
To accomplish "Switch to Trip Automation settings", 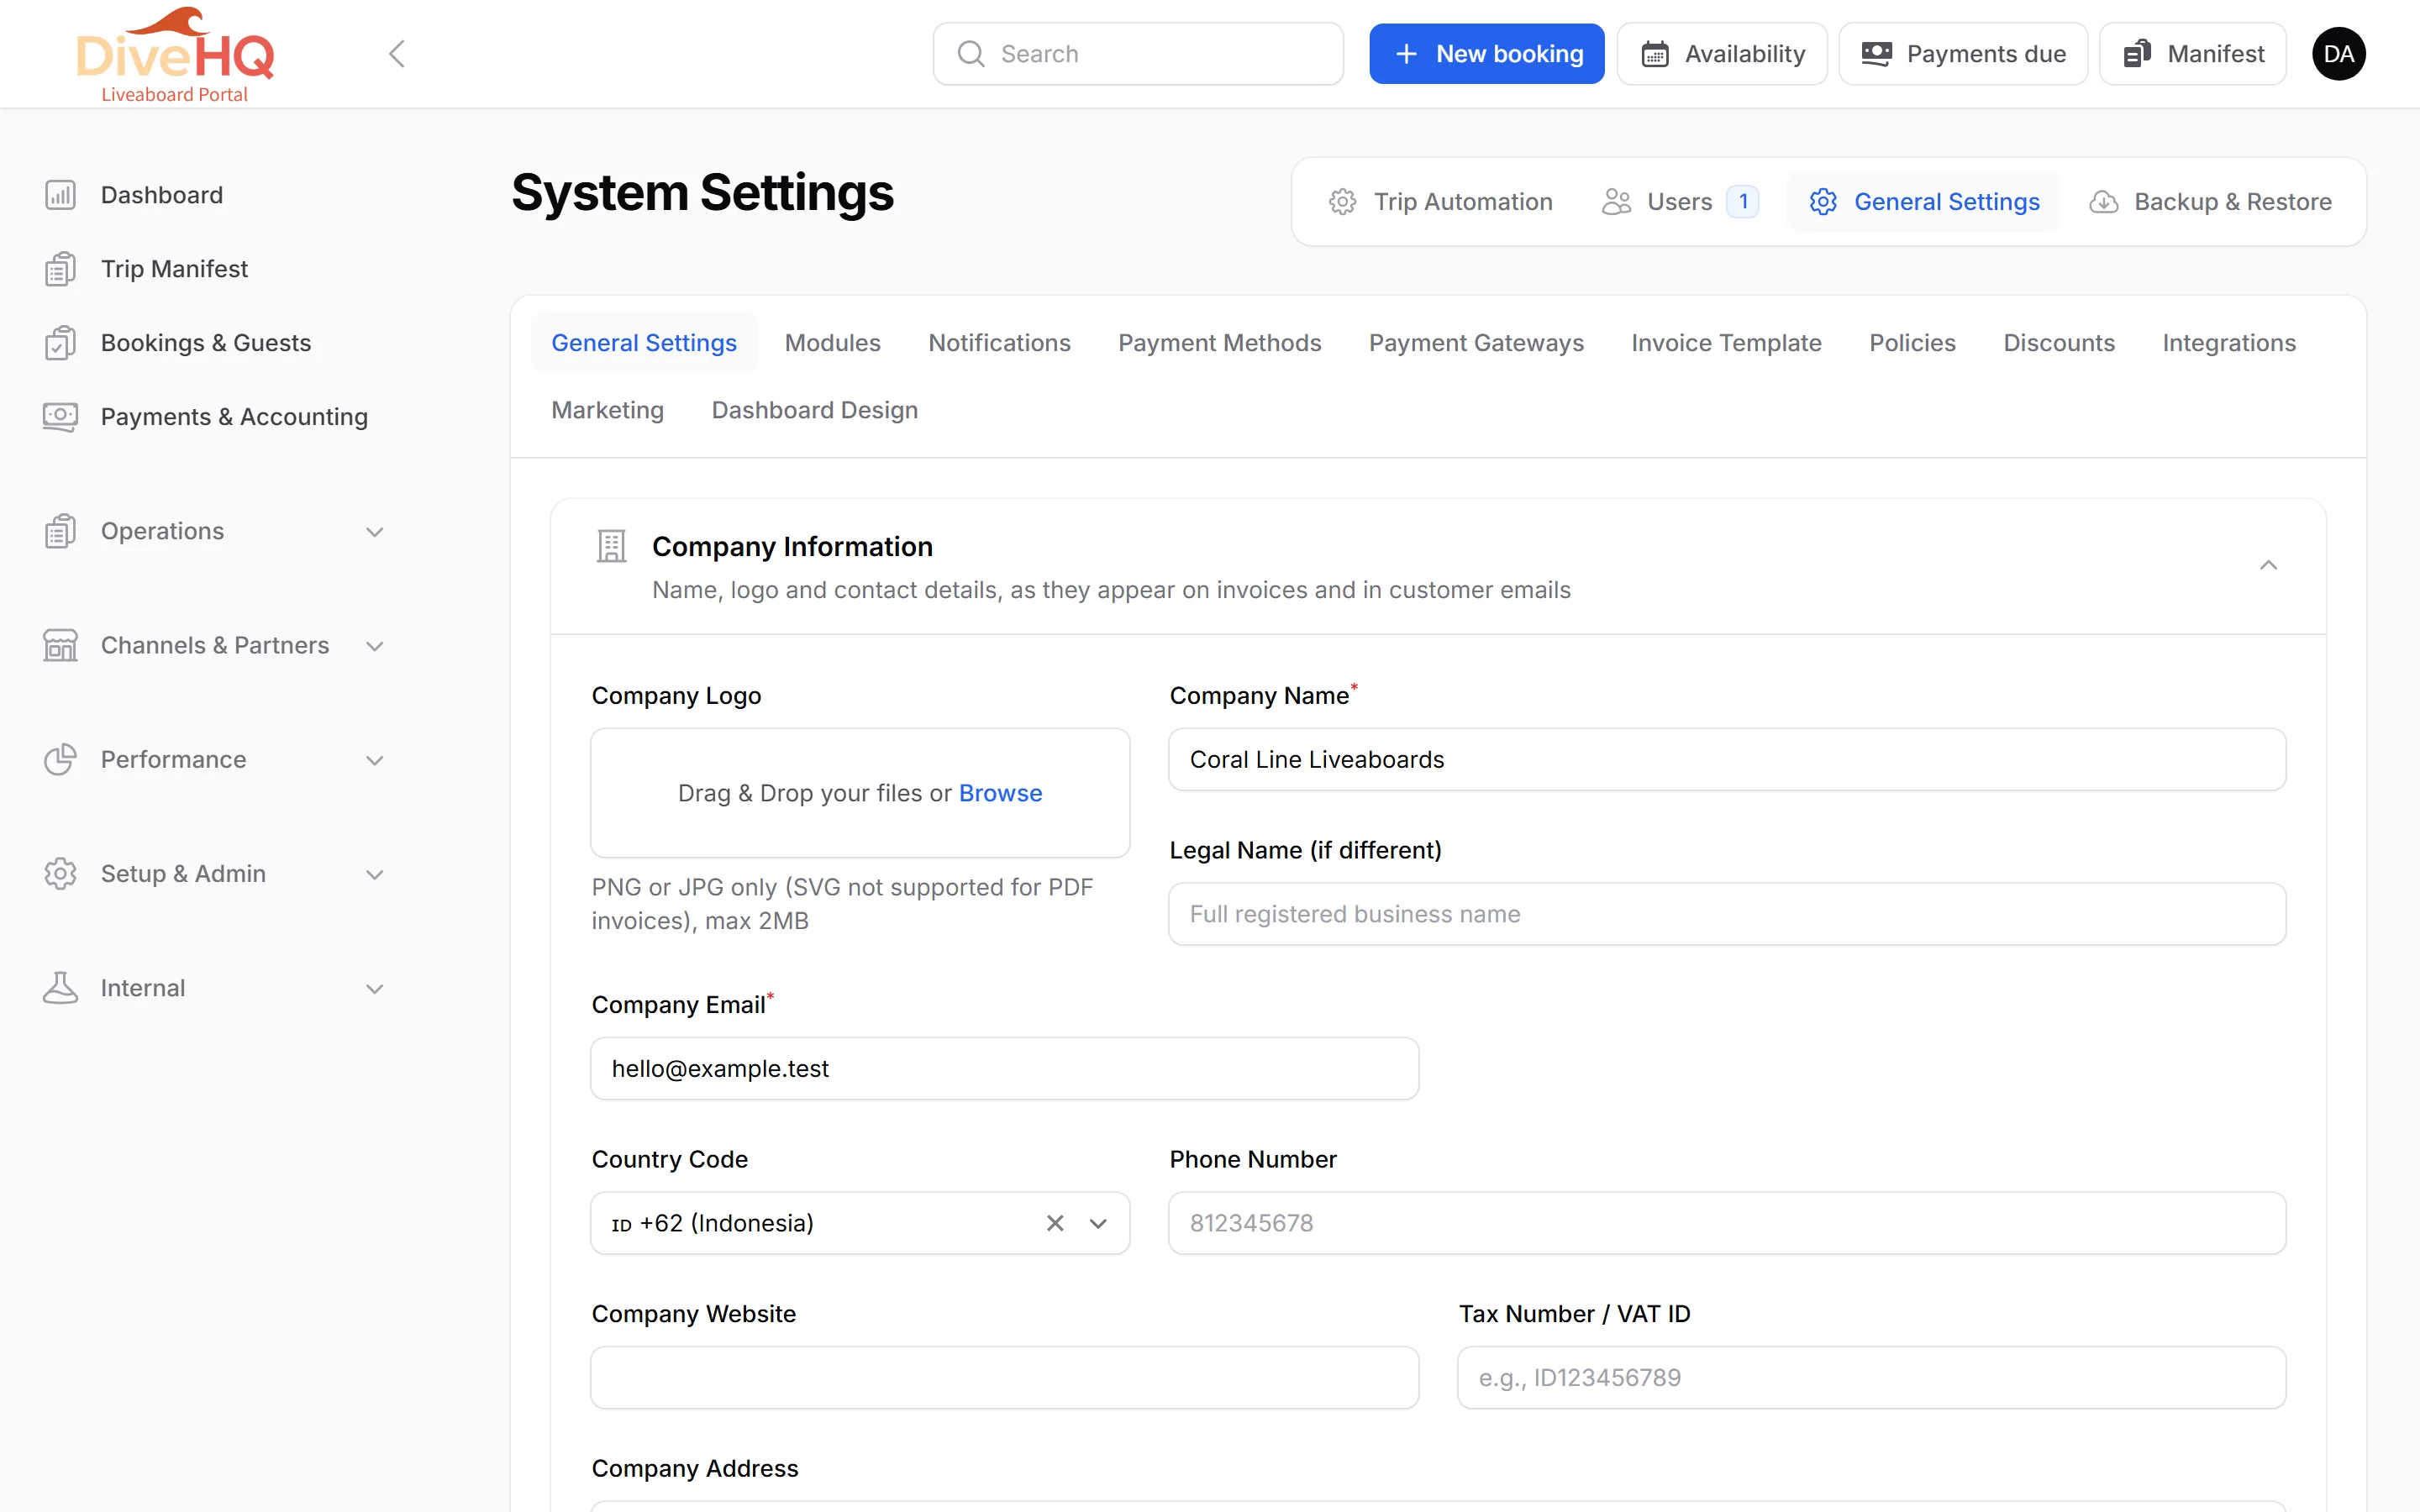I will click(x=1440, y=202).
